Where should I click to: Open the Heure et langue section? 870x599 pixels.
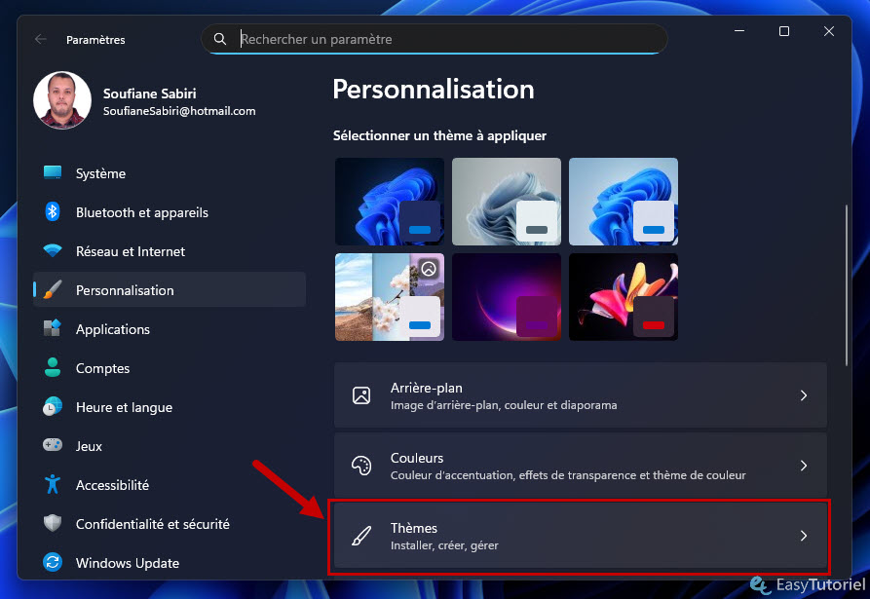[124, 407]
